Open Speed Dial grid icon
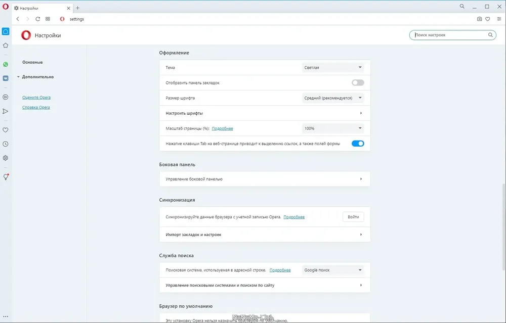 (x=48, y=19)
